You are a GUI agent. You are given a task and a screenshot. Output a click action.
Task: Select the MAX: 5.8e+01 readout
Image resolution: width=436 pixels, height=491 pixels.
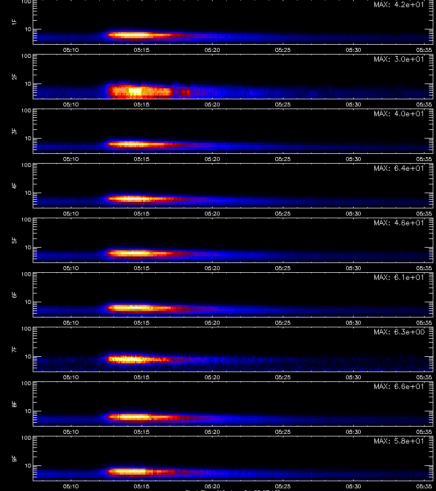point(399,441)
